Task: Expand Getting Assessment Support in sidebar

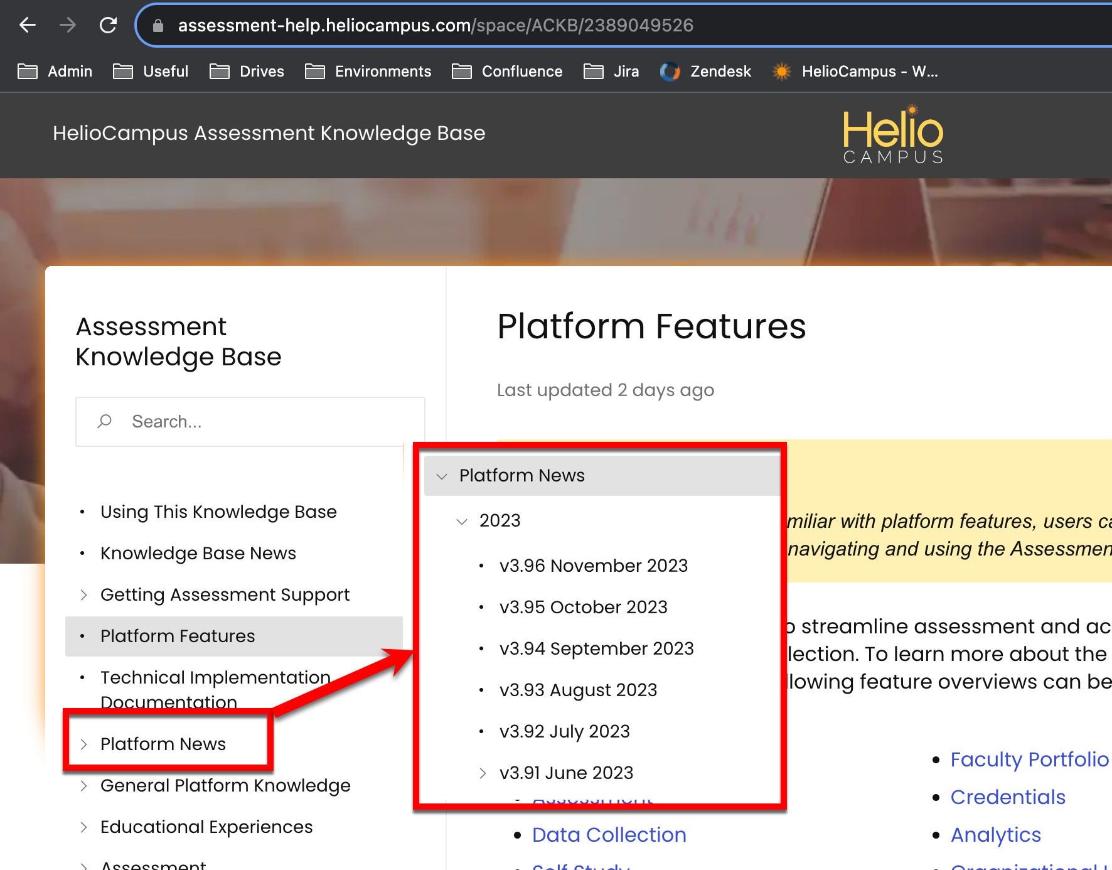Action: click(x=84, y=594)
